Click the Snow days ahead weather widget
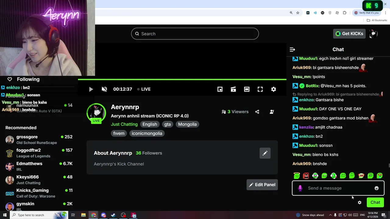This screenshot has width=390, height=219. [310, 215]
